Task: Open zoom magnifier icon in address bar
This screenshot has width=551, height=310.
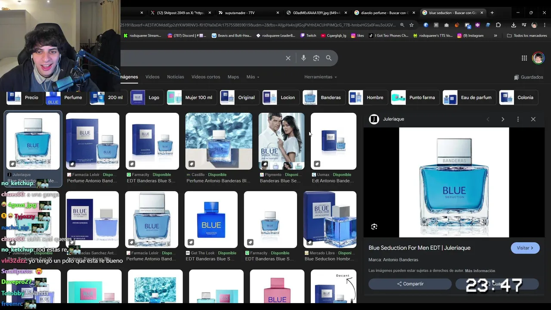Action: point(402,25)
